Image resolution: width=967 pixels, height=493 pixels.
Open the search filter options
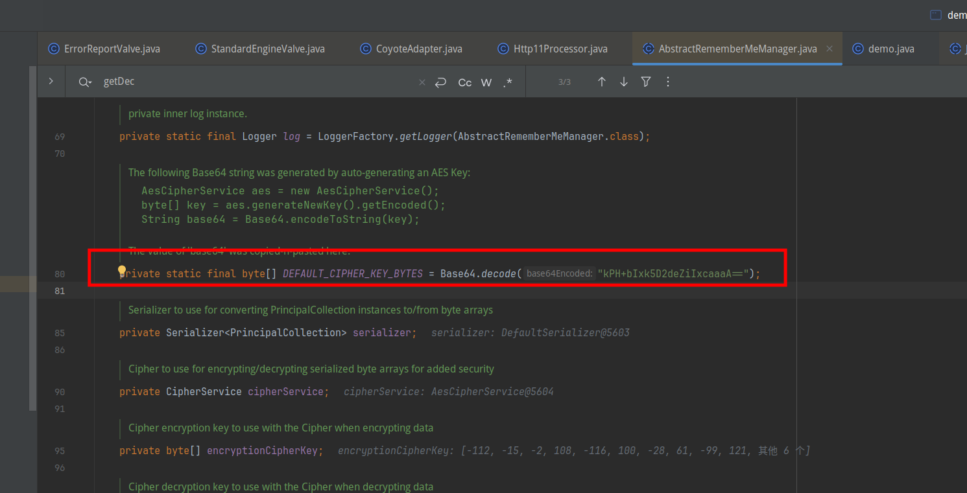[646, 82]
